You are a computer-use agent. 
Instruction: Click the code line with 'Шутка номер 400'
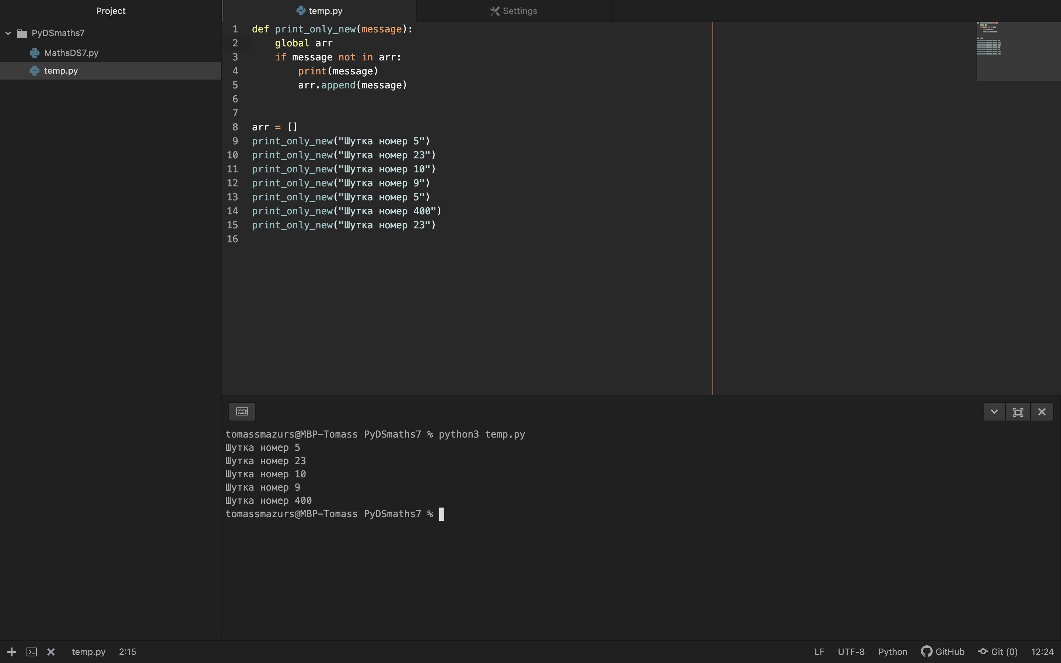346,211
